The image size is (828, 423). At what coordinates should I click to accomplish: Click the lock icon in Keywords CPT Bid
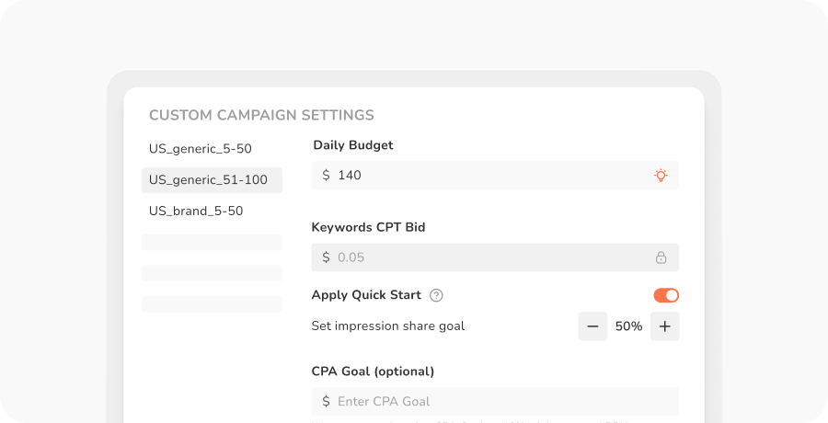[x=661, y=257]
